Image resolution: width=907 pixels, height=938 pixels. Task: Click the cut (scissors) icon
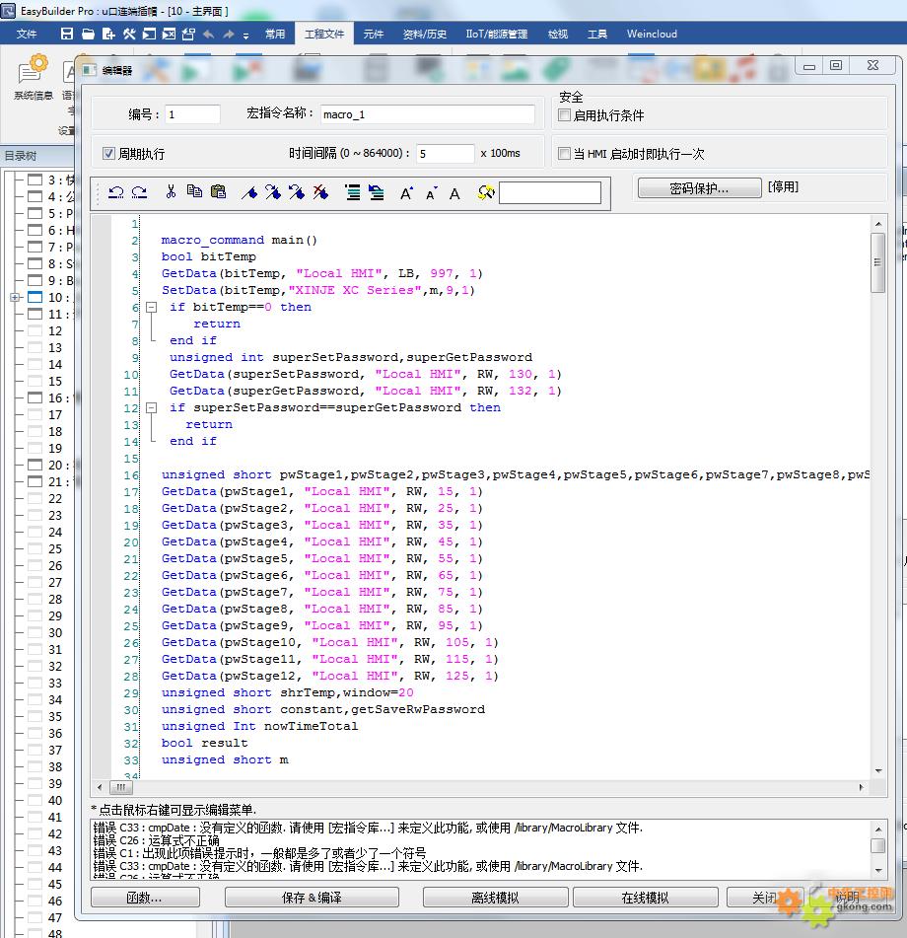[x=171, y=191]
